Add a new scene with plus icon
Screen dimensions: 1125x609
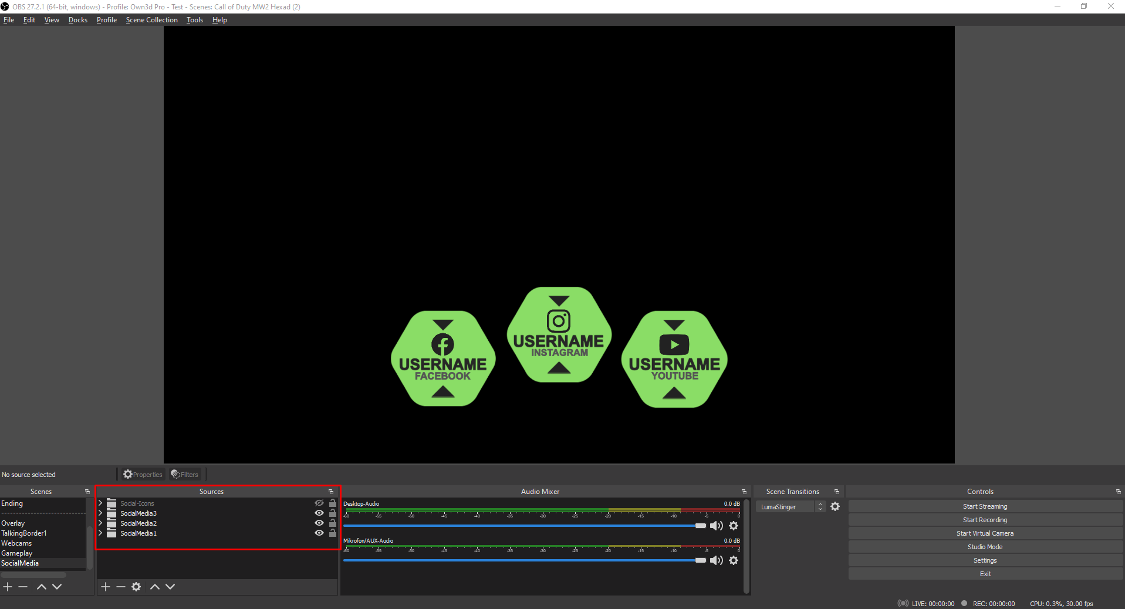click(8, 587)
